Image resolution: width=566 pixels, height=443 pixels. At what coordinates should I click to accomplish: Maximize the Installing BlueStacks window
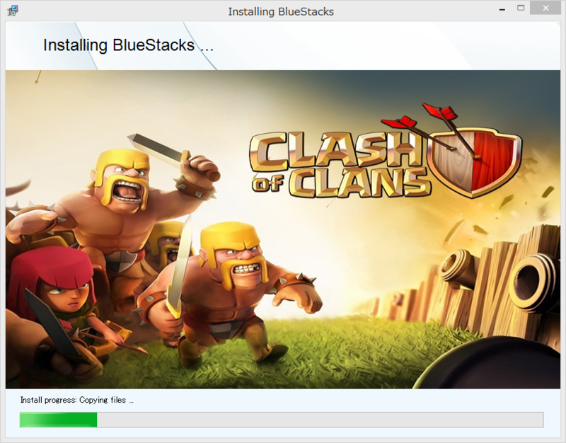[521, 8]
